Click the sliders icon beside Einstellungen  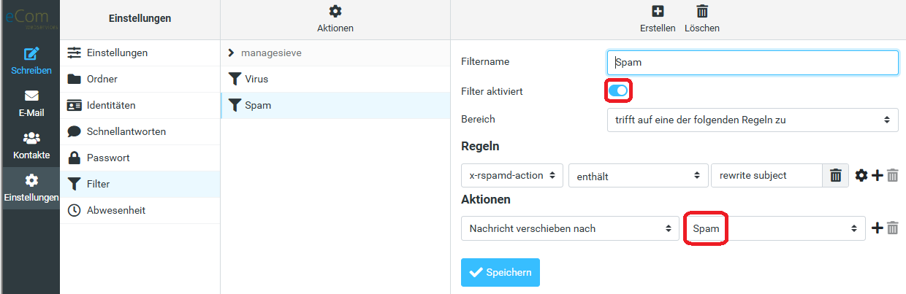[x=75, y=53]
